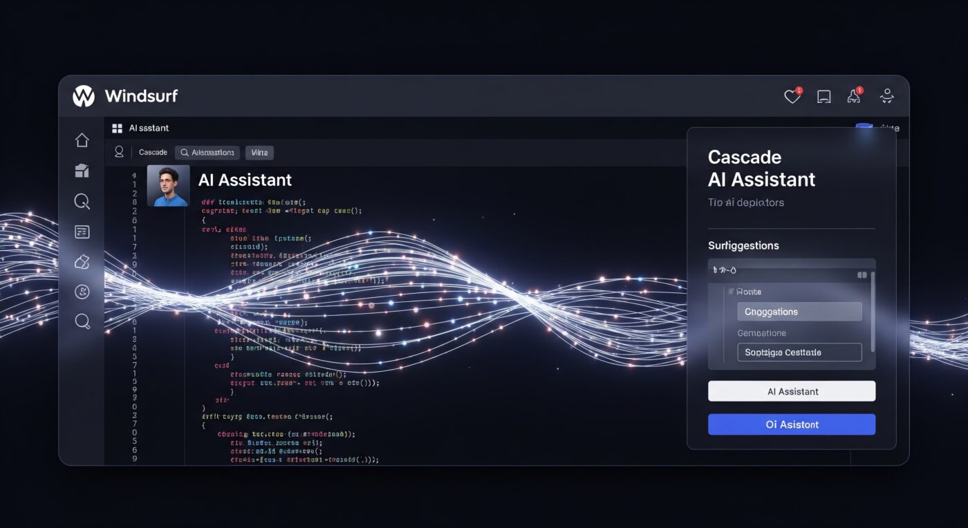Screen dimensions: 968x528
Task: Click the AI Assistant profile photo thumbnail
Action: coord(168,185)
